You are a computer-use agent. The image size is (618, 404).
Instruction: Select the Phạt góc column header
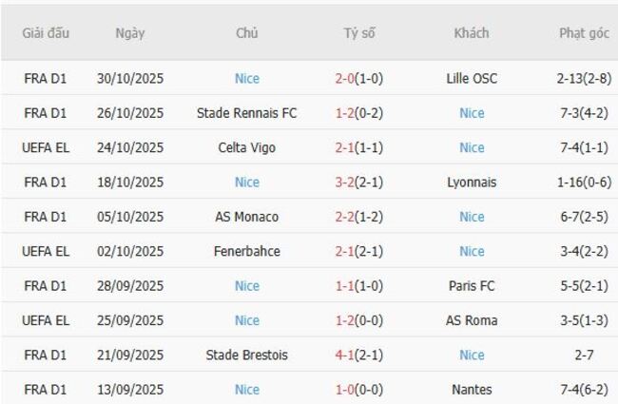[x=584, y=33]
